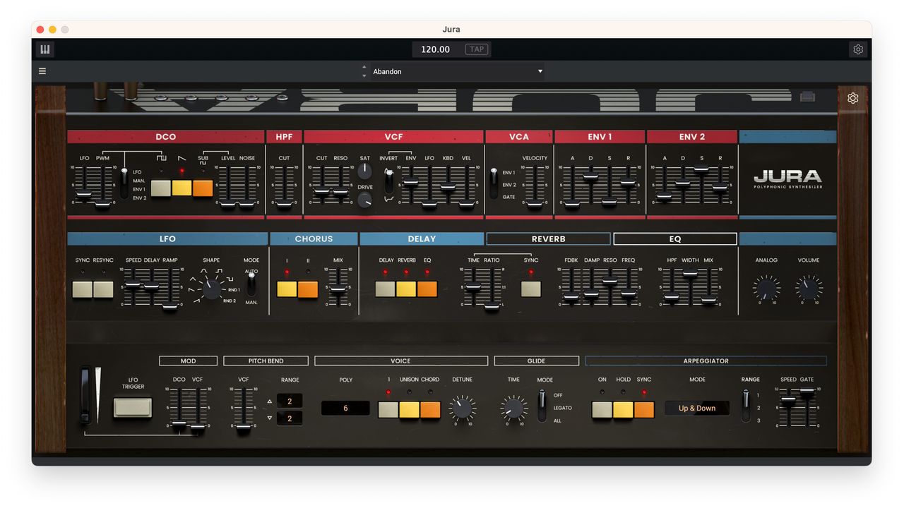This screenshot has width=904, height=508.
Task: Click the VCA VELOCITY slider handle
Action: tap(535, 204)
